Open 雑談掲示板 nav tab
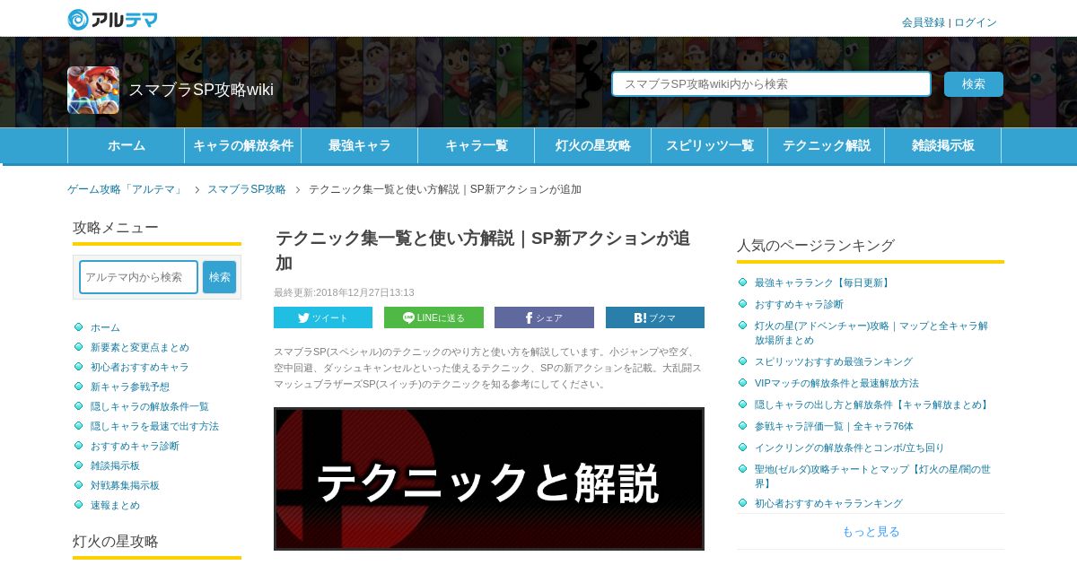Viewport: 1077px width, 565px height. coord(942,145)
